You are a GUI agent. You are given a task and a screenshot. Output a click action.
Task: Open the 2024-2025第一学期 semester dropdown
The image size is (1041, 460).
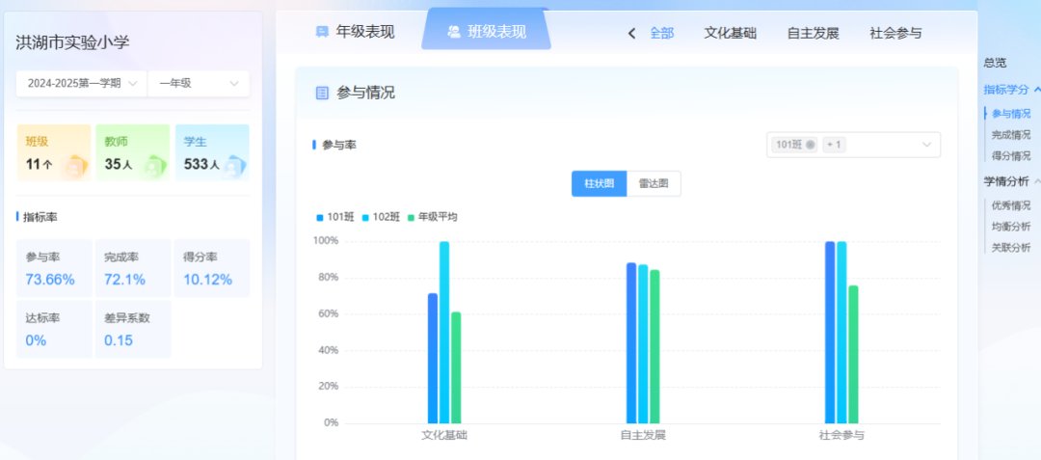point(82,84)
